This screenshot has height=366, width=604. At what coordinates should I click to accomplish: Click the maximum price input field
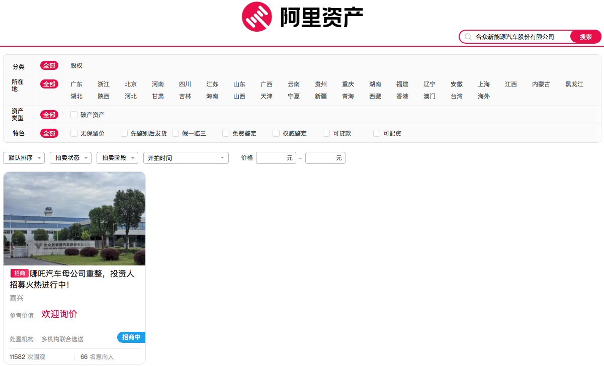click(x=325, y=158)
